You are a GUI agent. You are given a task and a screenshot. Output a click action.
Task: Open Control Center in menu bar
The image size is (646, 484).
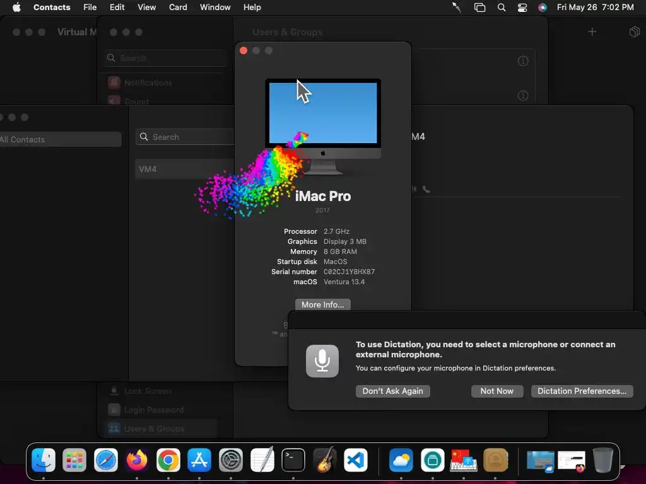522,7
